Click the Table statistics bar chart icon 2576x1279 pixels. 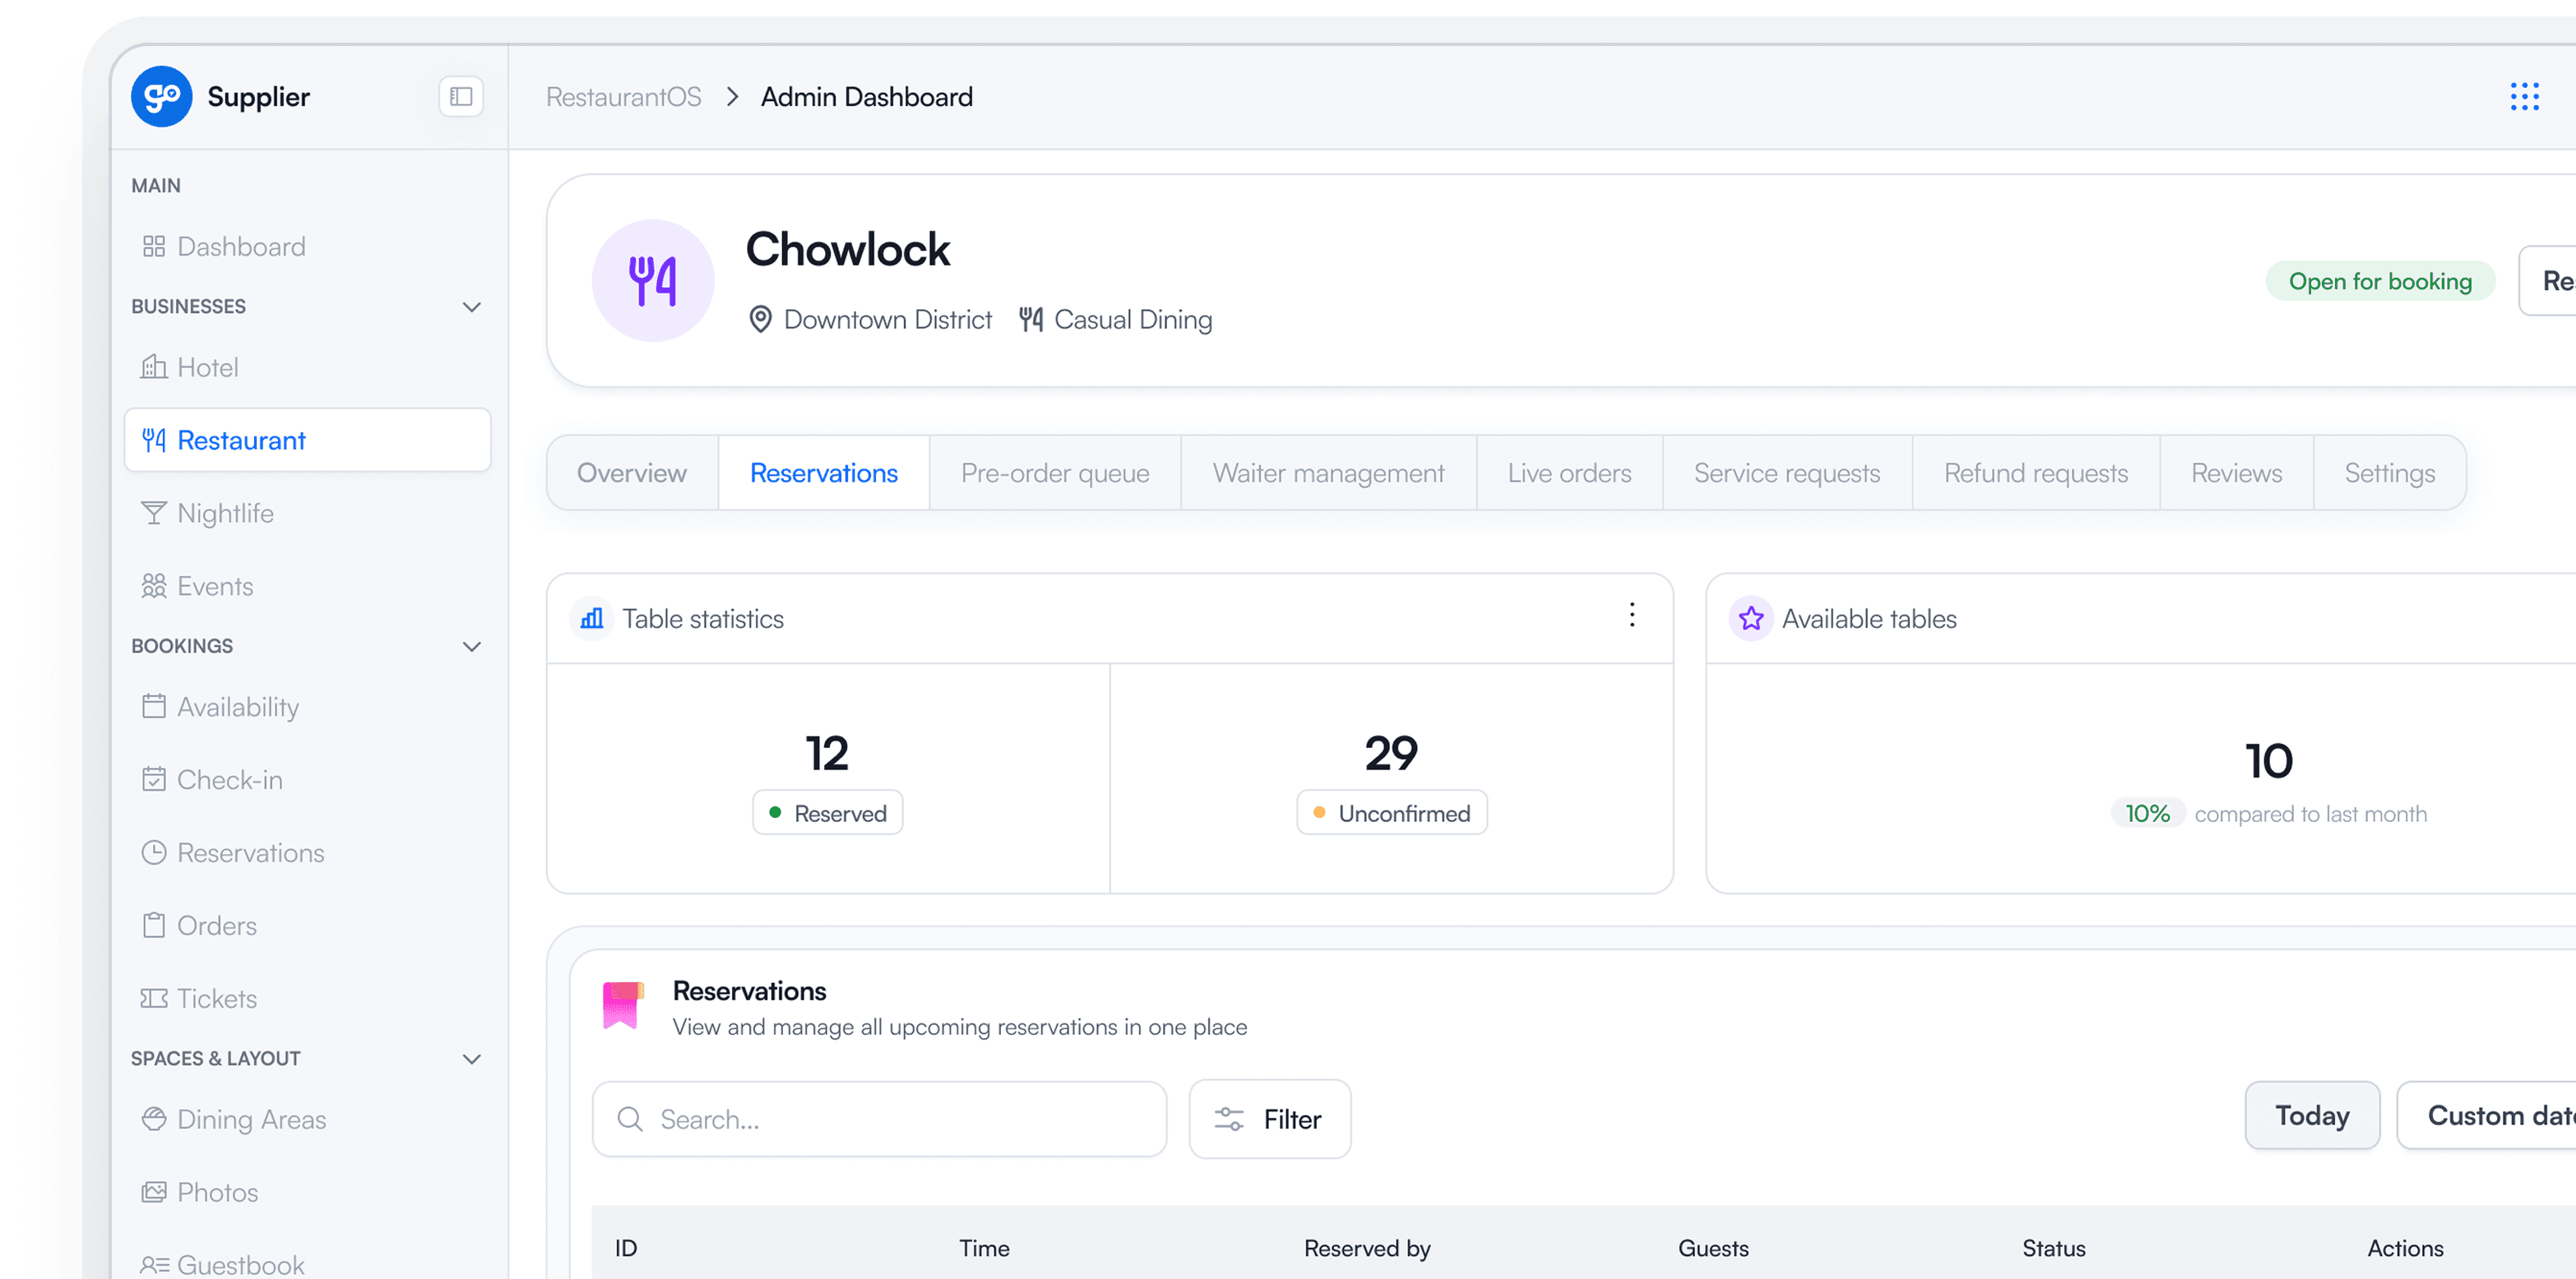click(x=592, y=618)
